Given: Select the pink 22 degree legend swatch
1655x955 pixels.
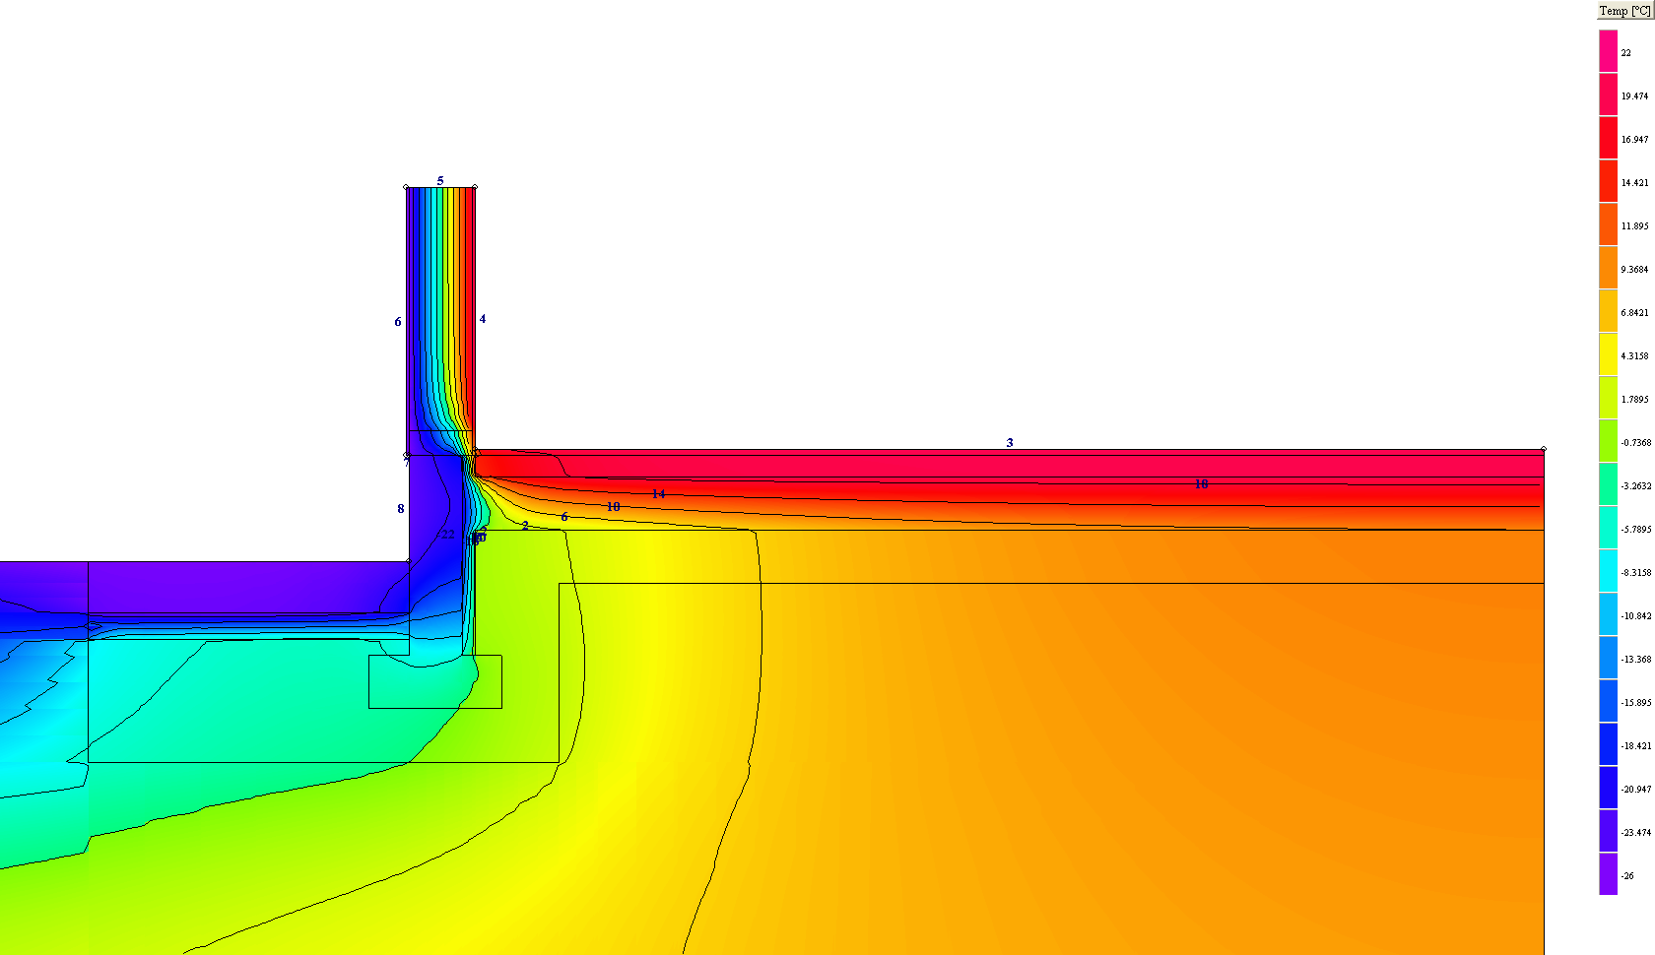Looking at the screenshot, I should click(x=1608, y=51).
